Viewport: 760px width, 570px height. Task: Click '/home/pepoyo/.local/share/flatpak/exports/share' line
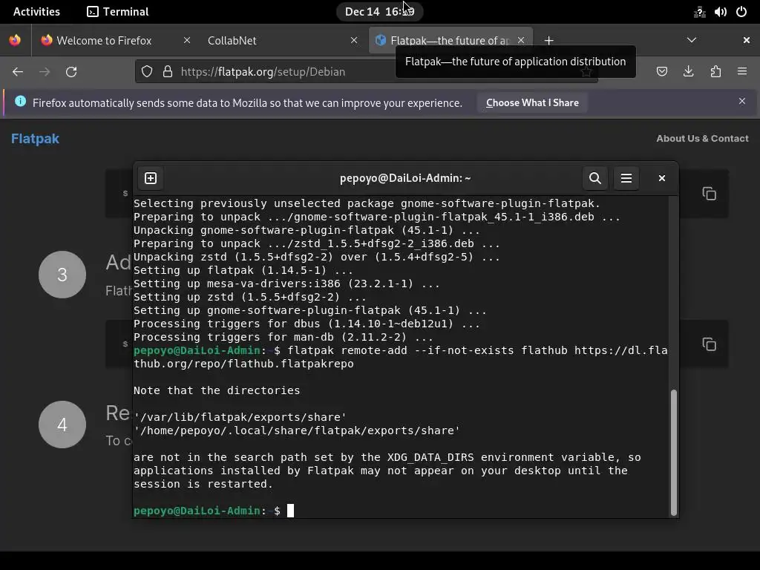(x=297, y=430)
